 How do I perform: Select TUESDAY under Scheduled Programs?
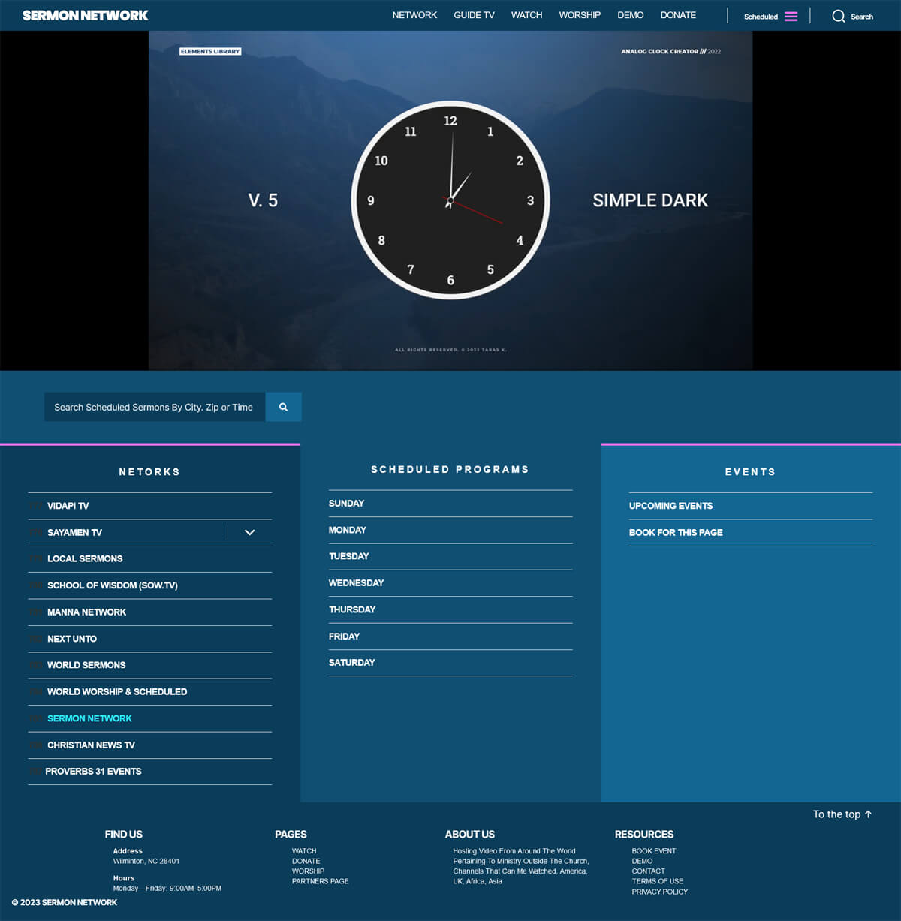(349, 556)
